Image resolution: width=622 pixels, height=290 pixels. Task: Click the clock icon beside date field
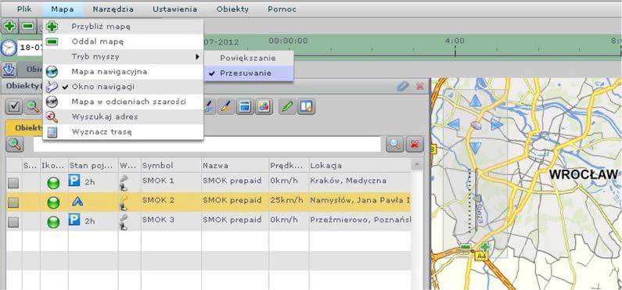[x=9, y=48]
